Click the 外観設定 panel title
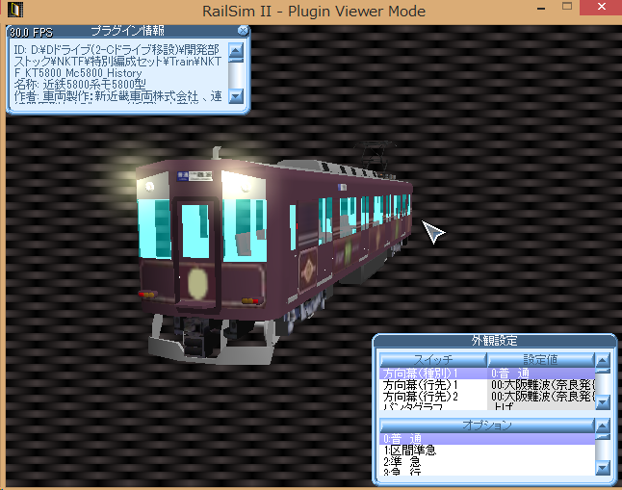The height and width of the screenshot is (490, 622). [494, 341]
